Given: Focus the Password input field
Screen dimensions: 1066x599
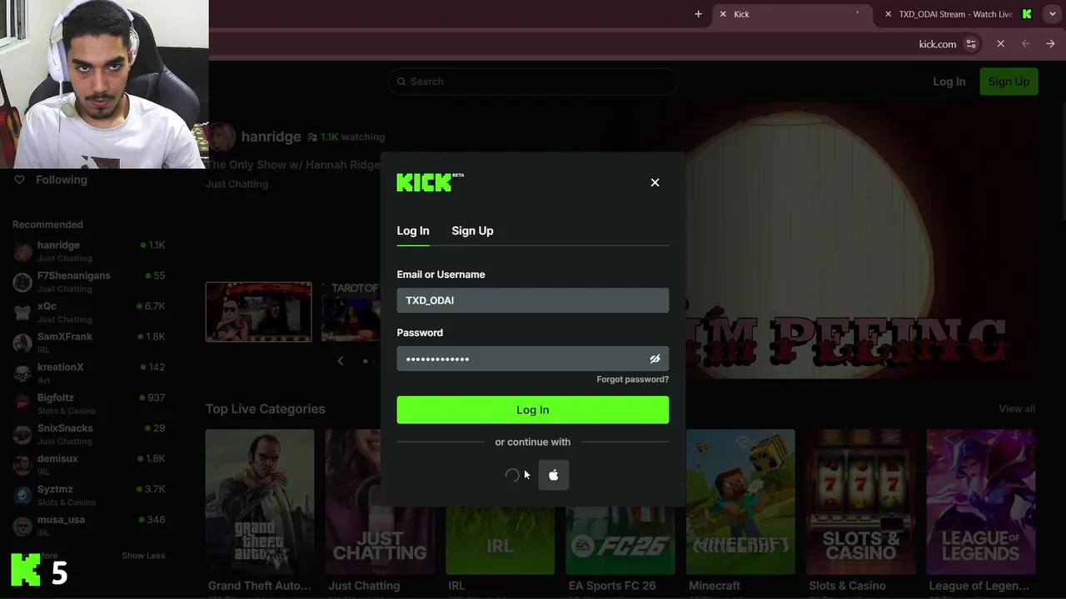Looking at the screenshot, I should [x=533, y=359].
